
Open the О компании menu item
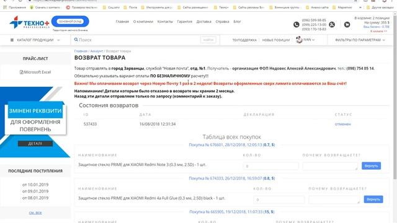143,22
